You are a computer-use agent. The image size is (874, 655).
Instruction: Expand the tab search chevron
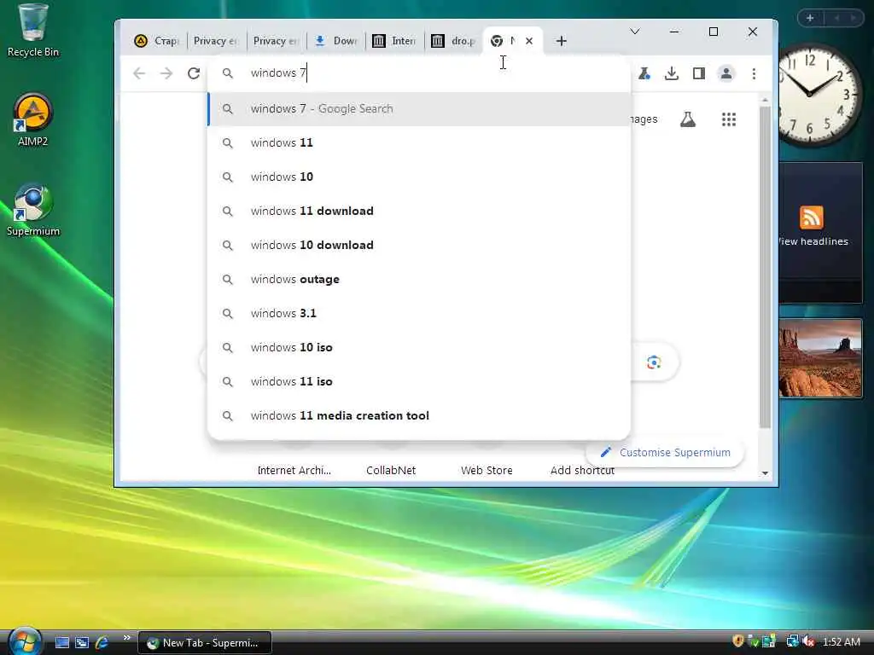[x=634, y=32]
